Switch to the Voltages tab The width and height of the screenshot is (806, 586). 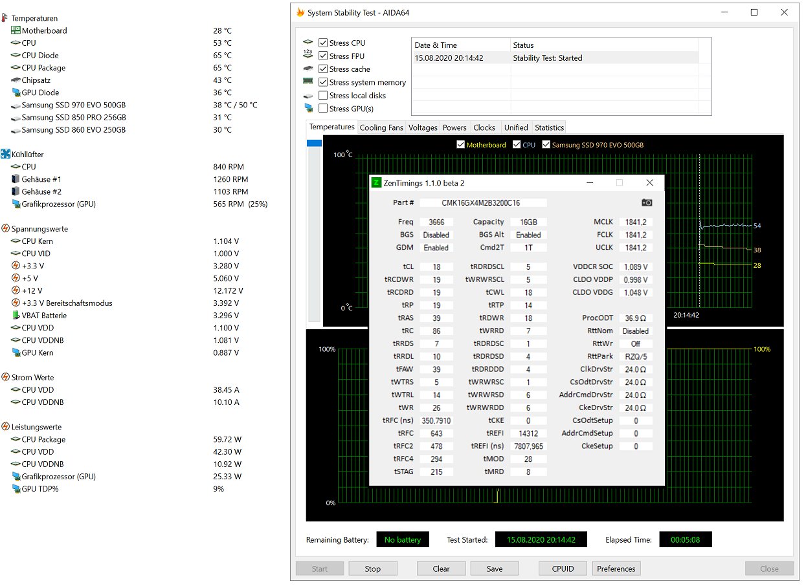click(423, 127)
